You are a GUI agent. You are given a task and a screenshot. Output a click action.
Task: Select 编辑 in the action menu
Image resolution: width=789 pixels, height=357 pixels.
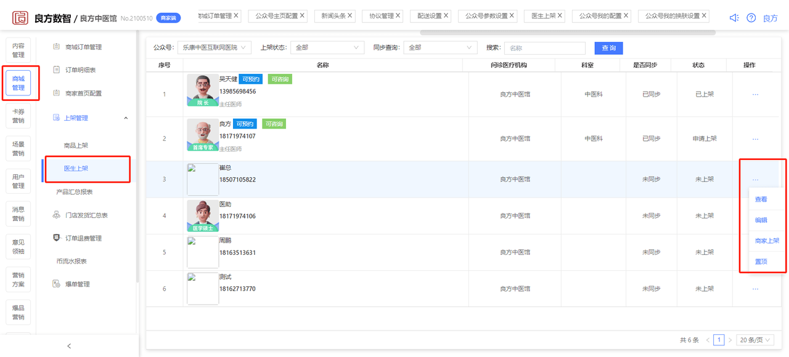(x=761, y=220)
